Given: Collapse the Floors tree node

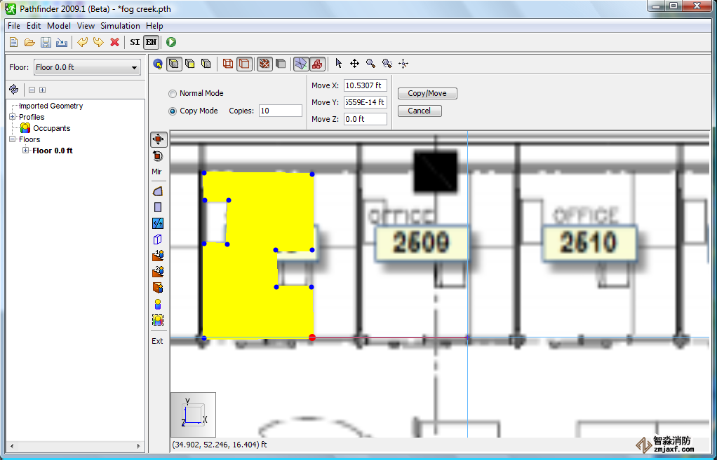Looking at the screenshot, I should point(13,139).
